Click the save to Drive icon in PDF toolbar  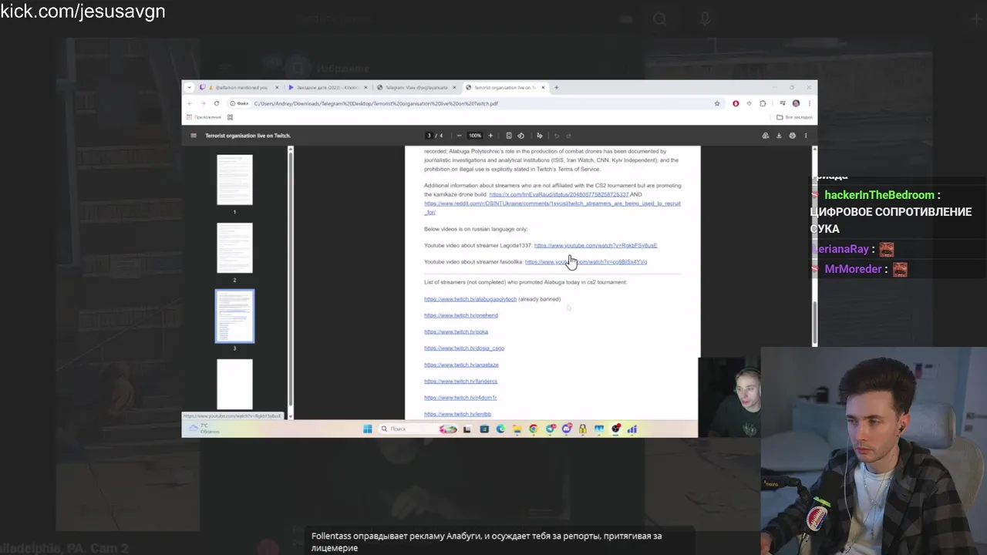766,136
